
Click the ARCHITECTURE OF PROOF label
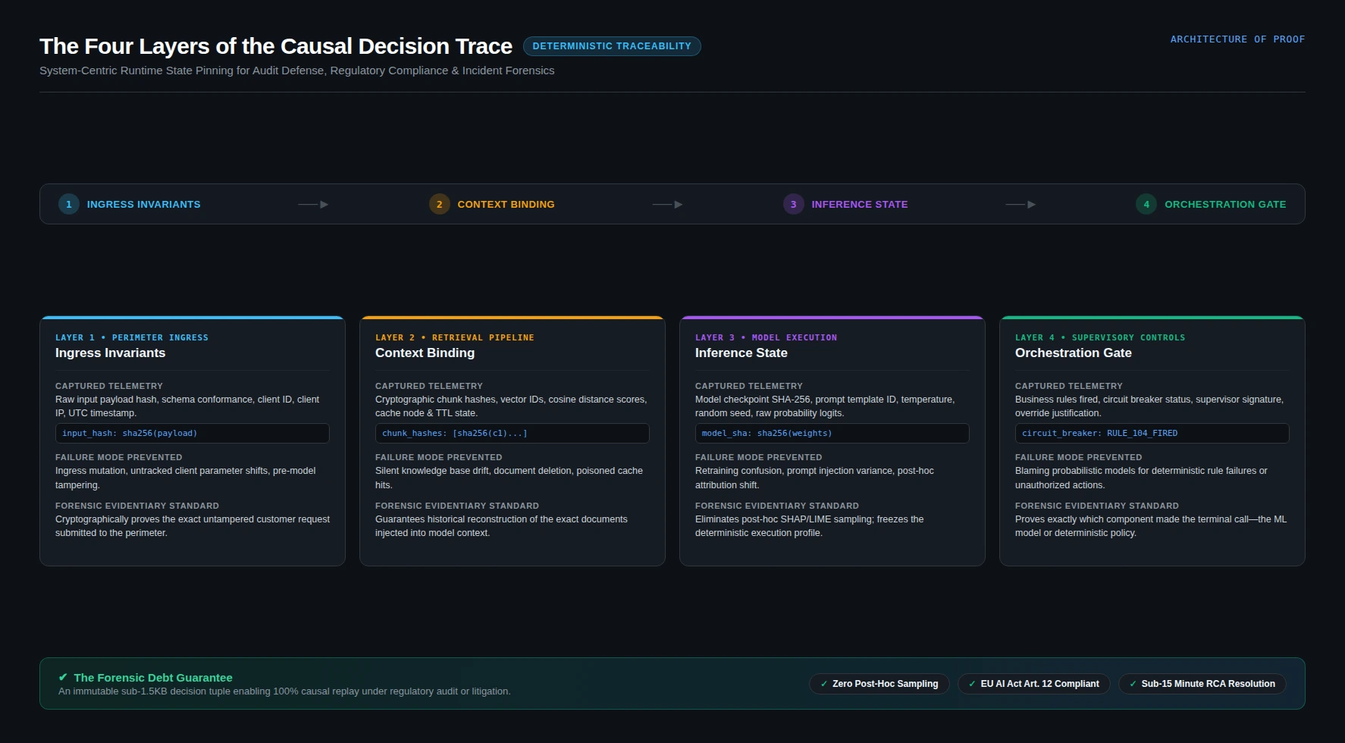[1237, 39]
